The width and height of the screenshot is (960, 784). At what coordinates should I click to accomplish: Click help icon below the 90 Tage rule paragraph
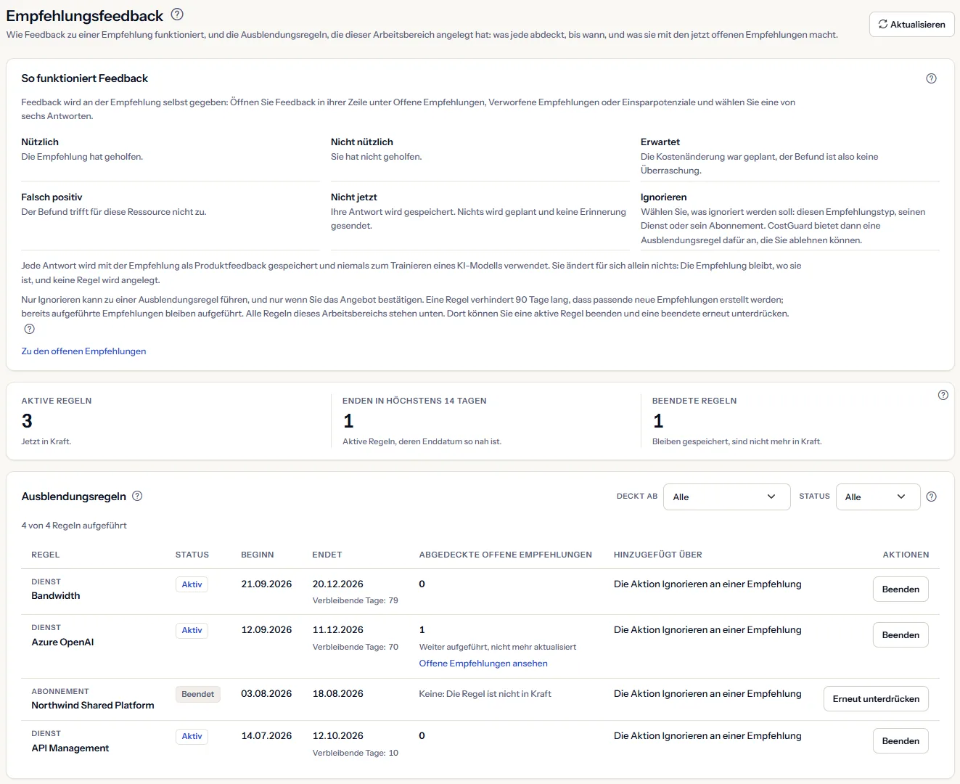pos(29,329)
